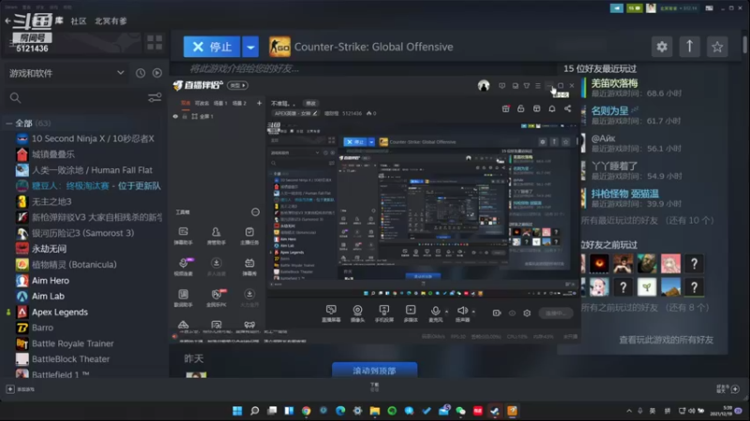Select Apex Legends in game list

60,312
